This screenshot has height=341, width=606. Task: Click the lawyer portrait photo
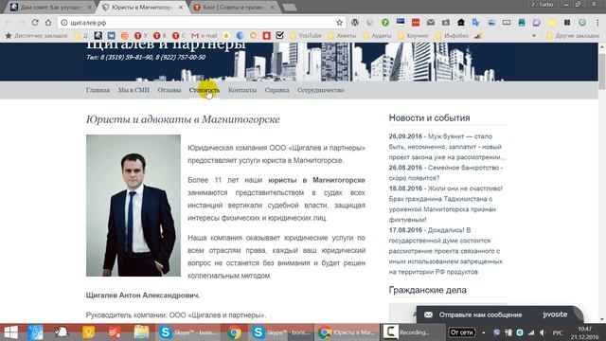coord(134,206)
